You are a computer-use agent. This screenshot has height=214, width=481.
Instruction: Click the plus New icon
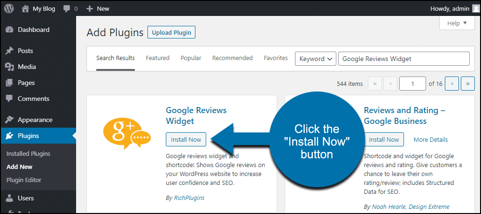tap(89, 9)
